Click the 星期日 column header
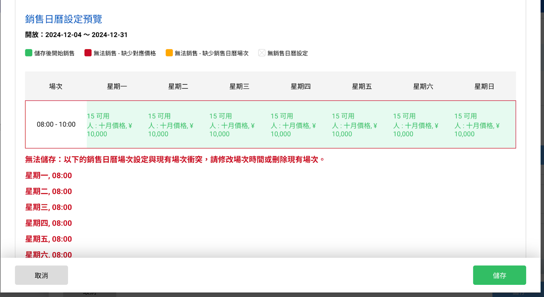Screen dimensions: 544x297 pos(485,86)
